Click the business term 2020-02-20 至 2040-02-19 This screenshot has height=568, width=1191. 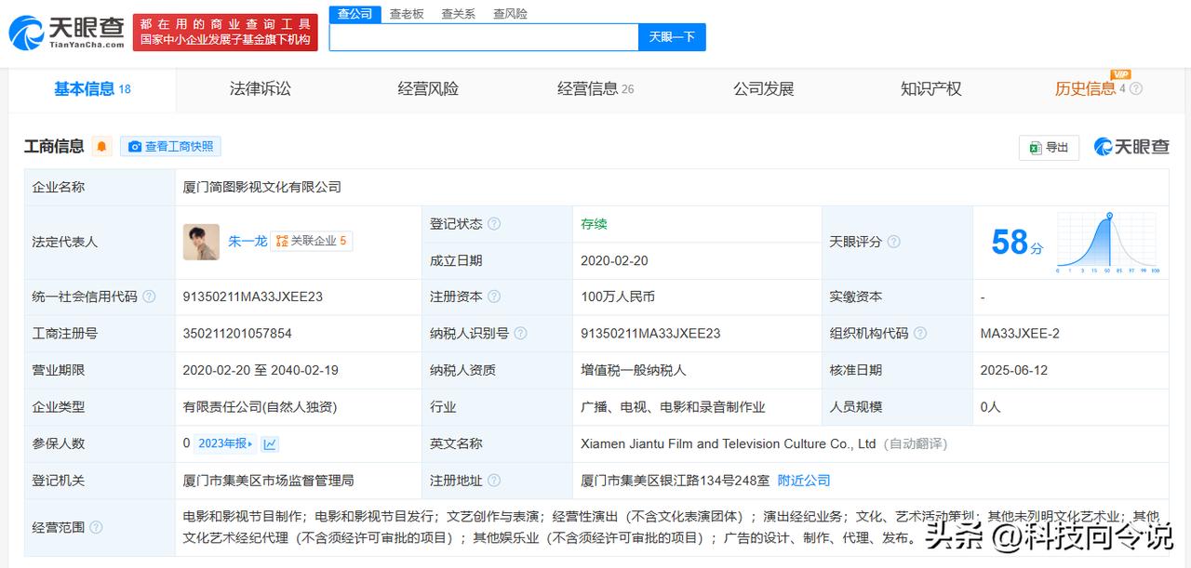(x=261, y=370)
